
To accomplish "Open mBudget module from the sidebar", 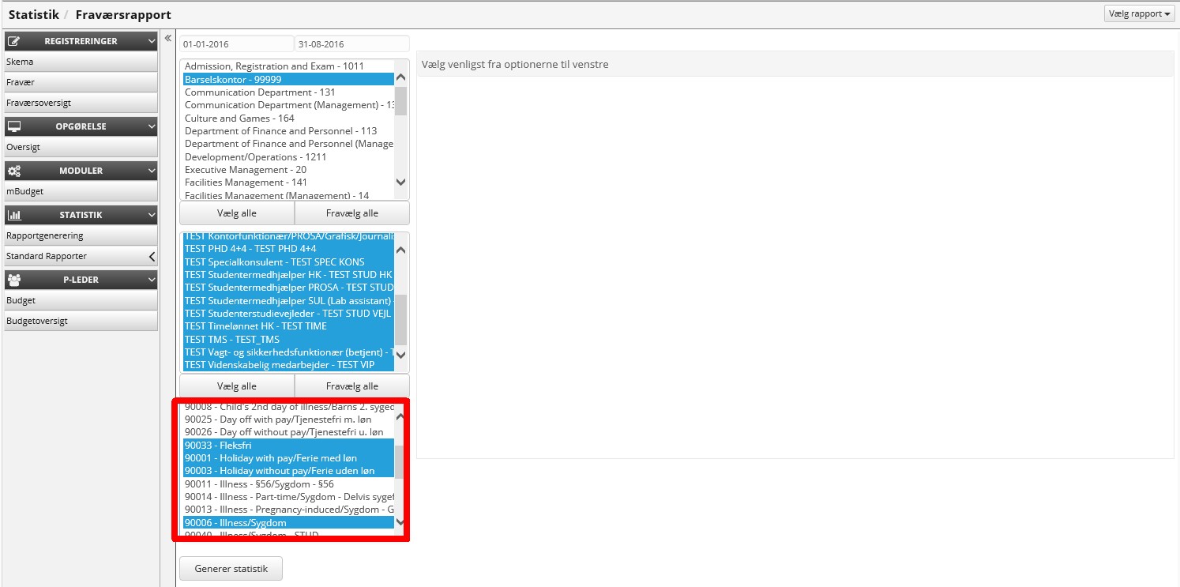I will [24, 191].
